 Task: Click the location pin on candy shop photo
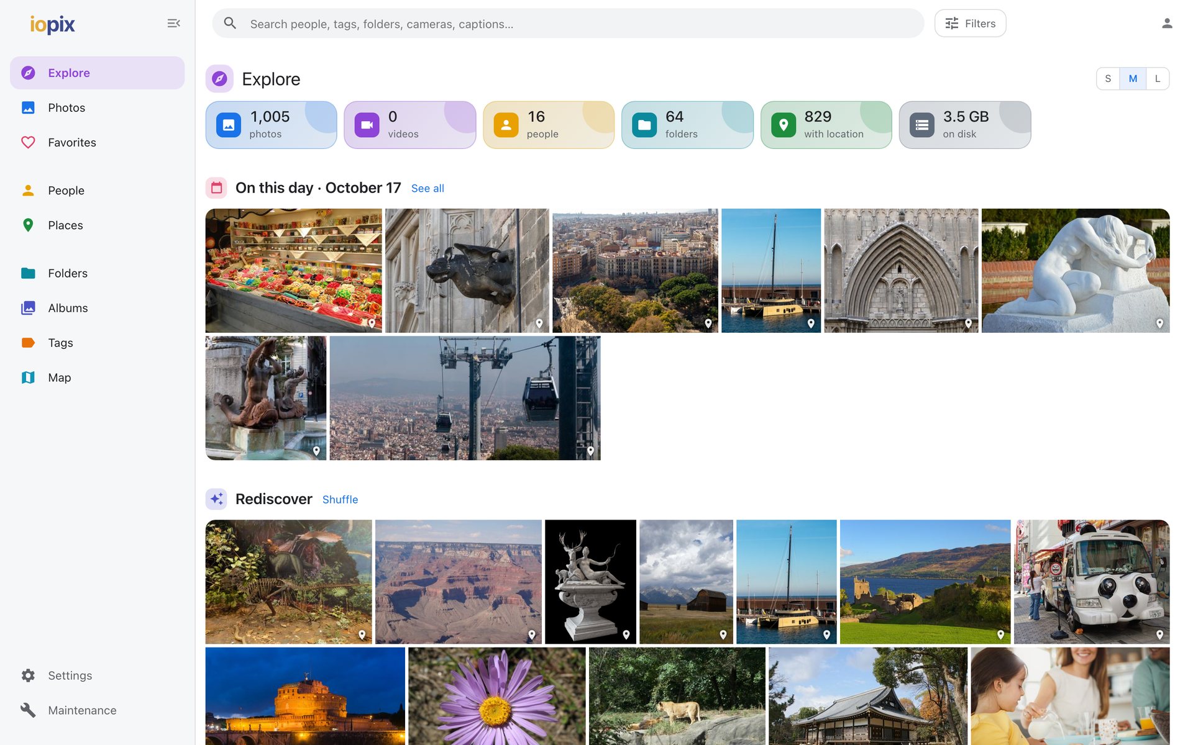pyautogui.click(x=372, y=323)
